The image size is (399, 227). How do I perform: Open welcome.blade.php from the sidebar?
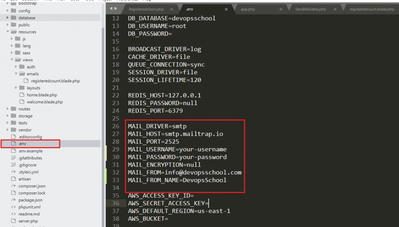(44, 102)
